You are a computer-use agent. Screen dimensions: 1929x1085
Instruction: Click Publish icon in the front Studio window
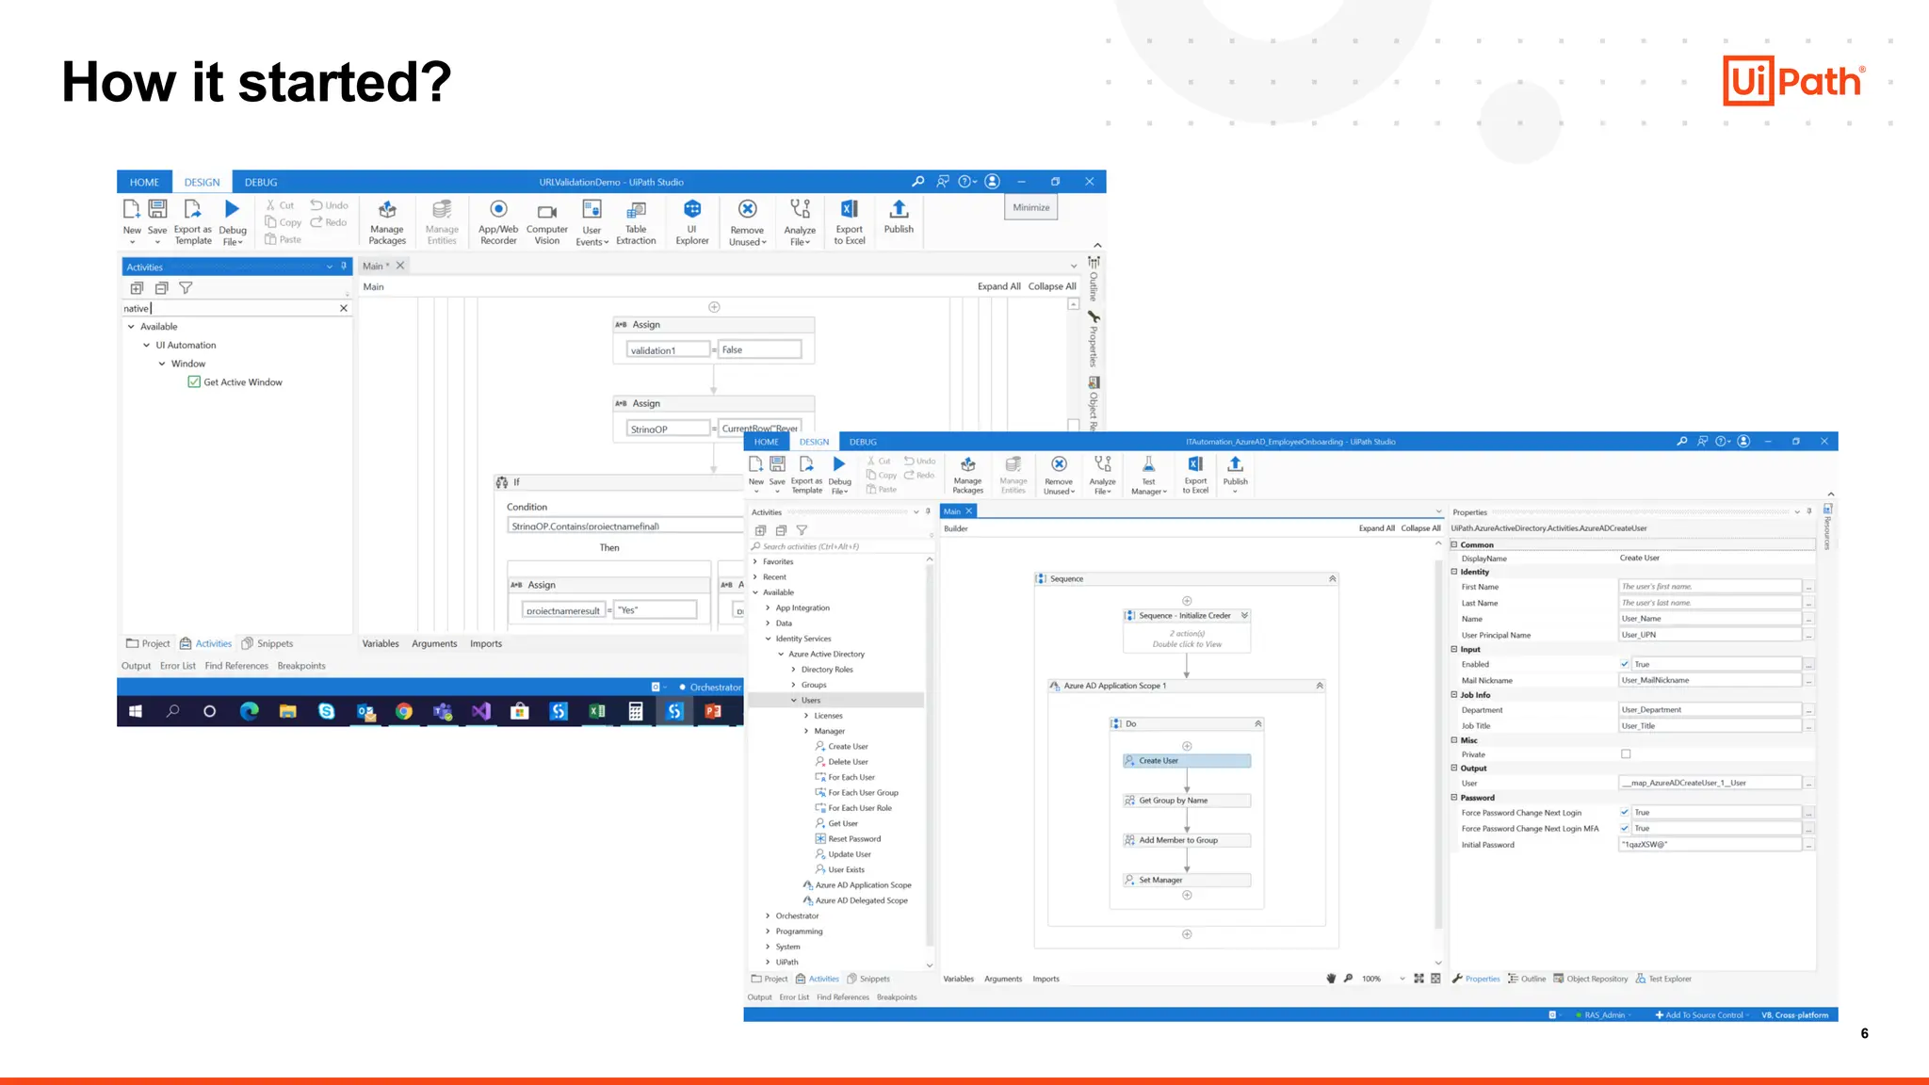click(1235, 464)
